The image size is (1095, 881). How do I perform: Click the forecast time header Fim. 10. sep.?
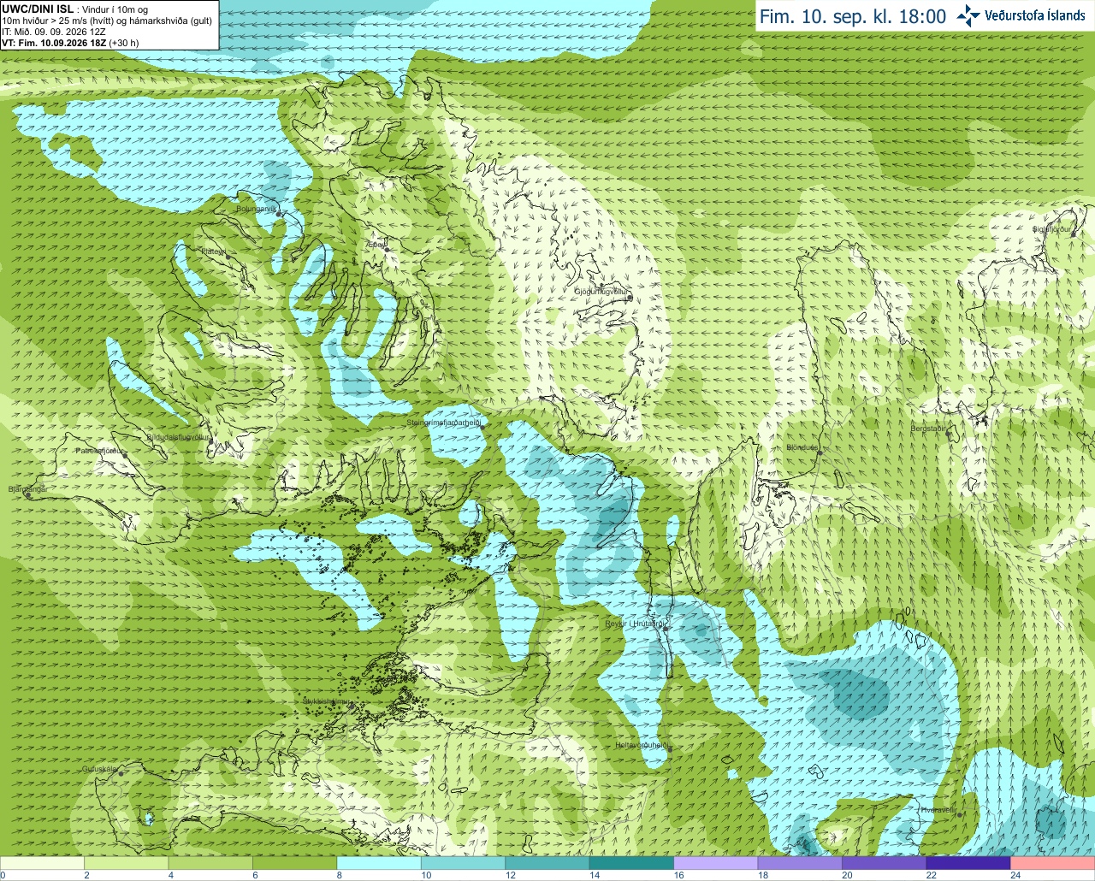click(x=853, y=16)
